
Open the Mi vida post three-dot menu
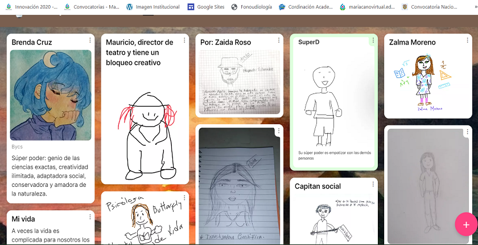[90, 217]
